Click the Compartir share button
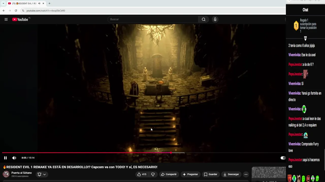This screenshot has height=182, width=325. pos(169,174)
